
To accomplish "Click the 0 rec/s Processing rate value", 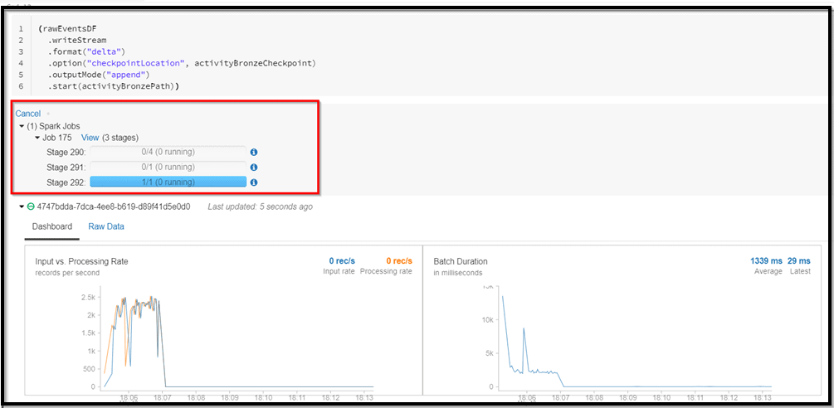I will click(x=399, y=261).
